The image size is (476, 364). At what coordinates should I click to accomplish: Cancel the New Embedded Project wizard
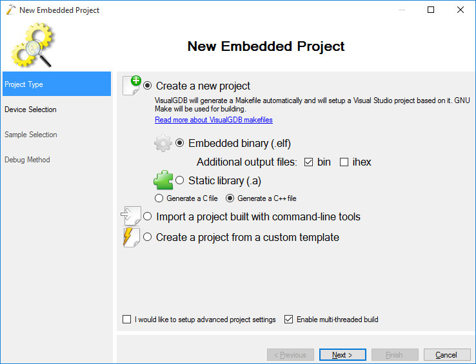(446, 355)
